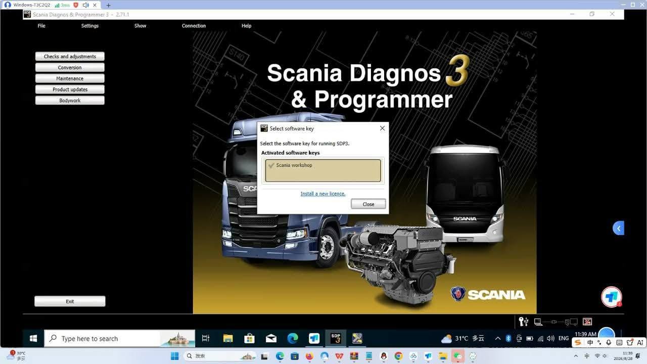The image size is (647, 364).
Task: Exit the SDP3 application
Action: pyautogui.click(x=70, y=301)
